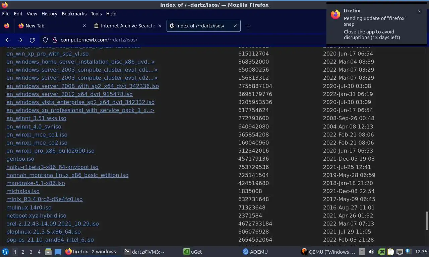Open the Help menu
Viewport: 429px width, 257px height.
111,14
